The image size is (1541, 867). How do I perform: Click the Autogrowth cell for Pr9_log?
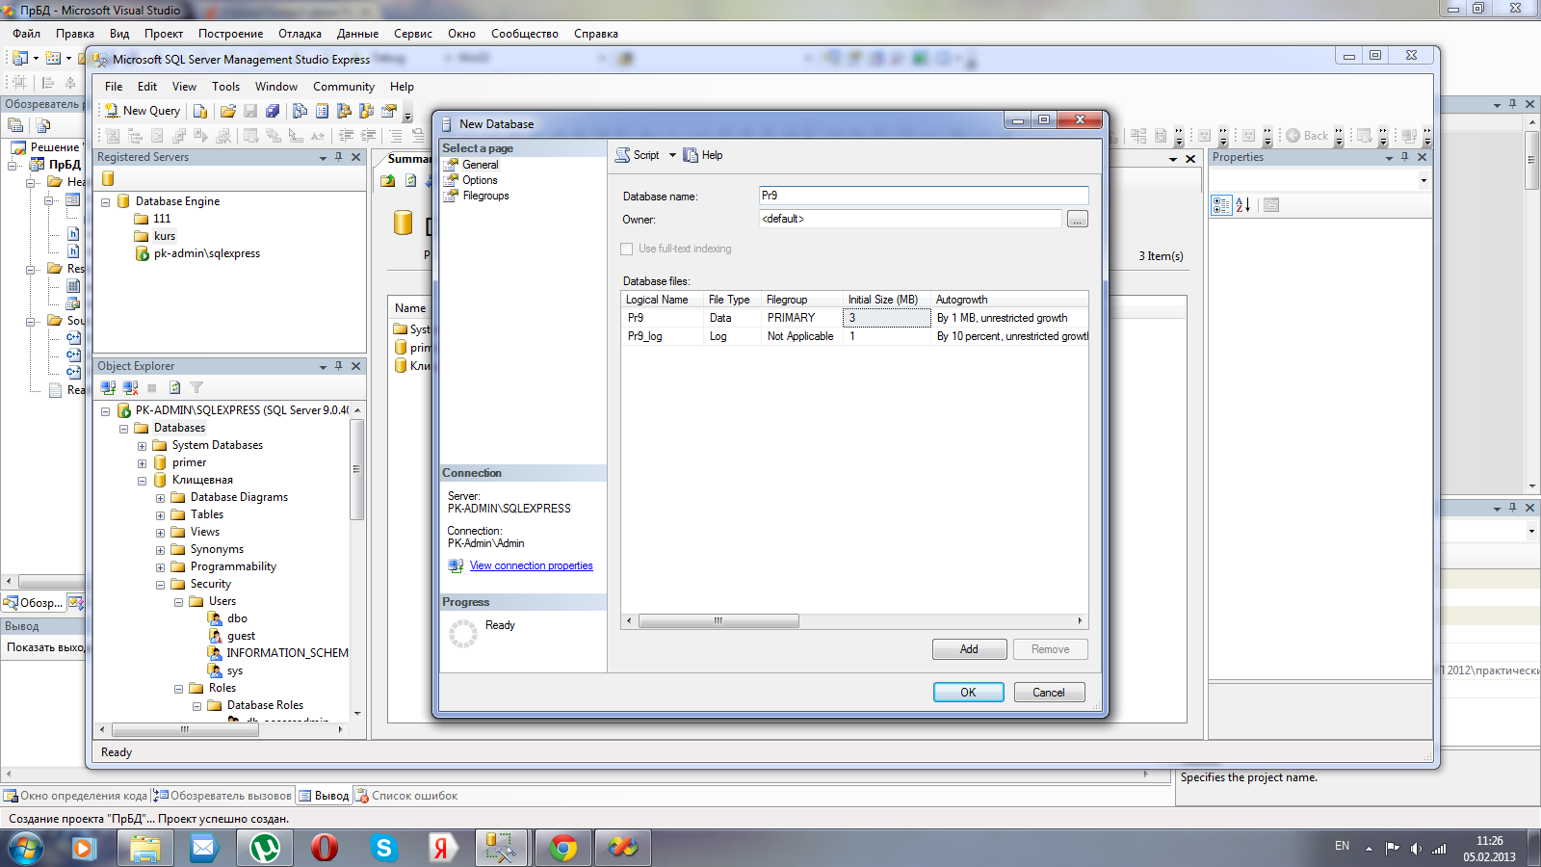(x=1011, y=336)
